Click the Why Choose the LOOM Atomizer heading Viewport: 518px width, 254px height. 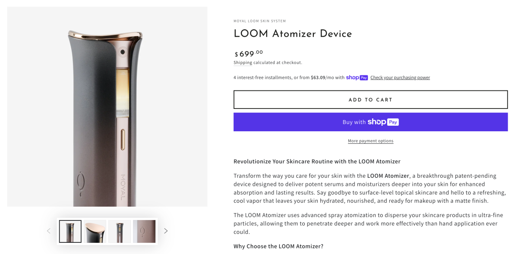click(x=278, y=246)
